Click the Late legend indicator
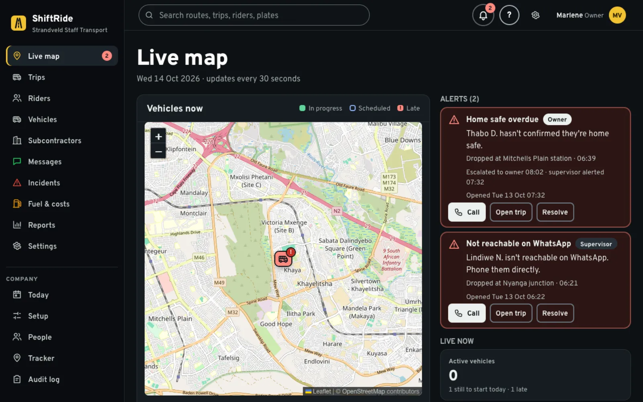The height and width of the screenshot is (402, 643). coord(408,108)
